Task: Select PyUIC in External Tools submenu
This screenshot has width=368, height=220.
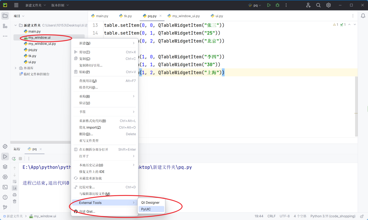Action: point(152,209)
